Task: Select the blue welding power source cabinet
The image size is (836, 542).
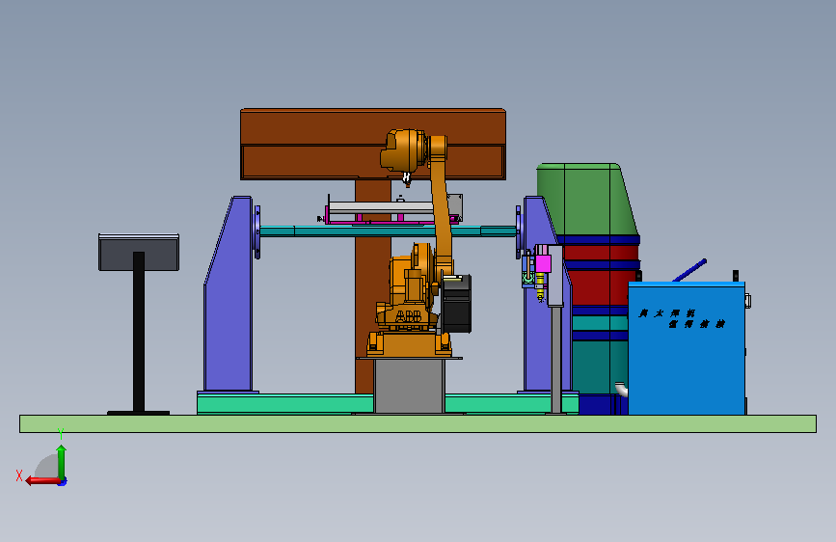Action: (687, 348)
